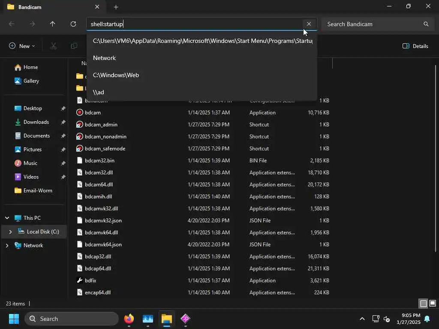Open Pictures quick access folder

point(32,150)
